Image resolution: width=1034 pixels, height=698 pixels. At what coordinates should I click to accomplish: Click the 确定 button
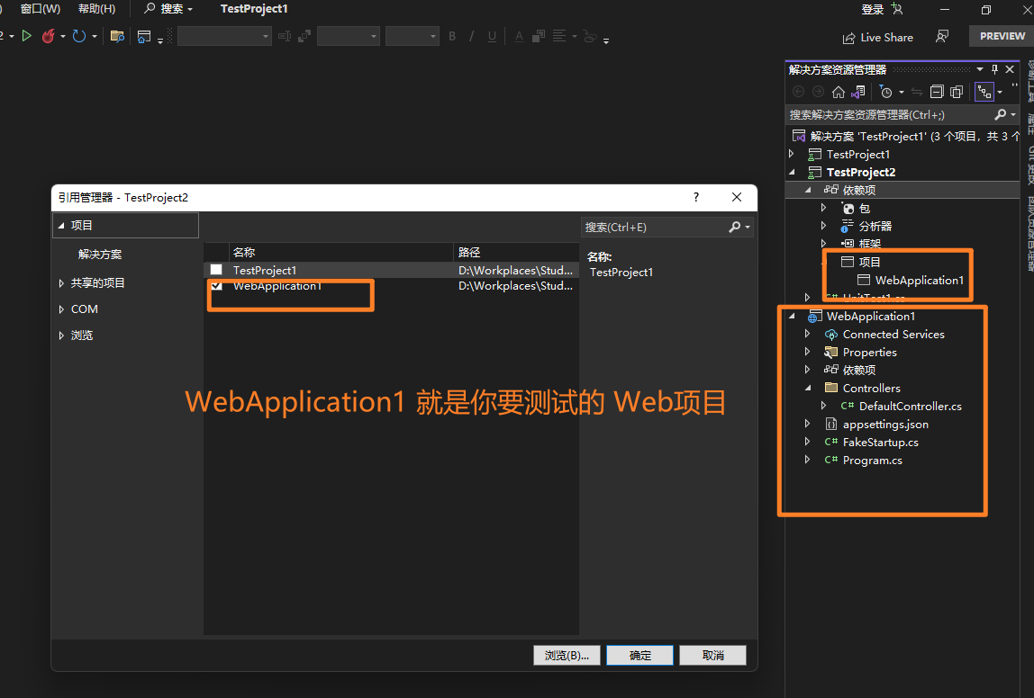click(x=640, y=656)
